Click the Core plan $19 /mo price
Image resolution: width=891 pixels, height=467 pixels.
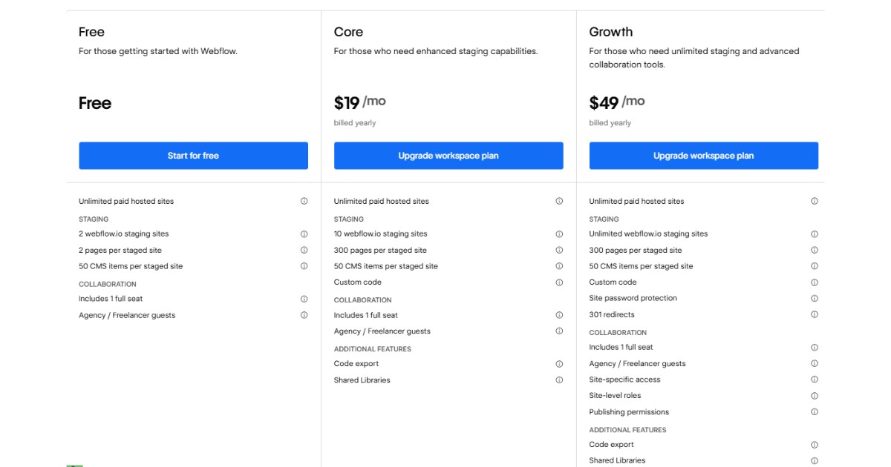coord(360,102)
